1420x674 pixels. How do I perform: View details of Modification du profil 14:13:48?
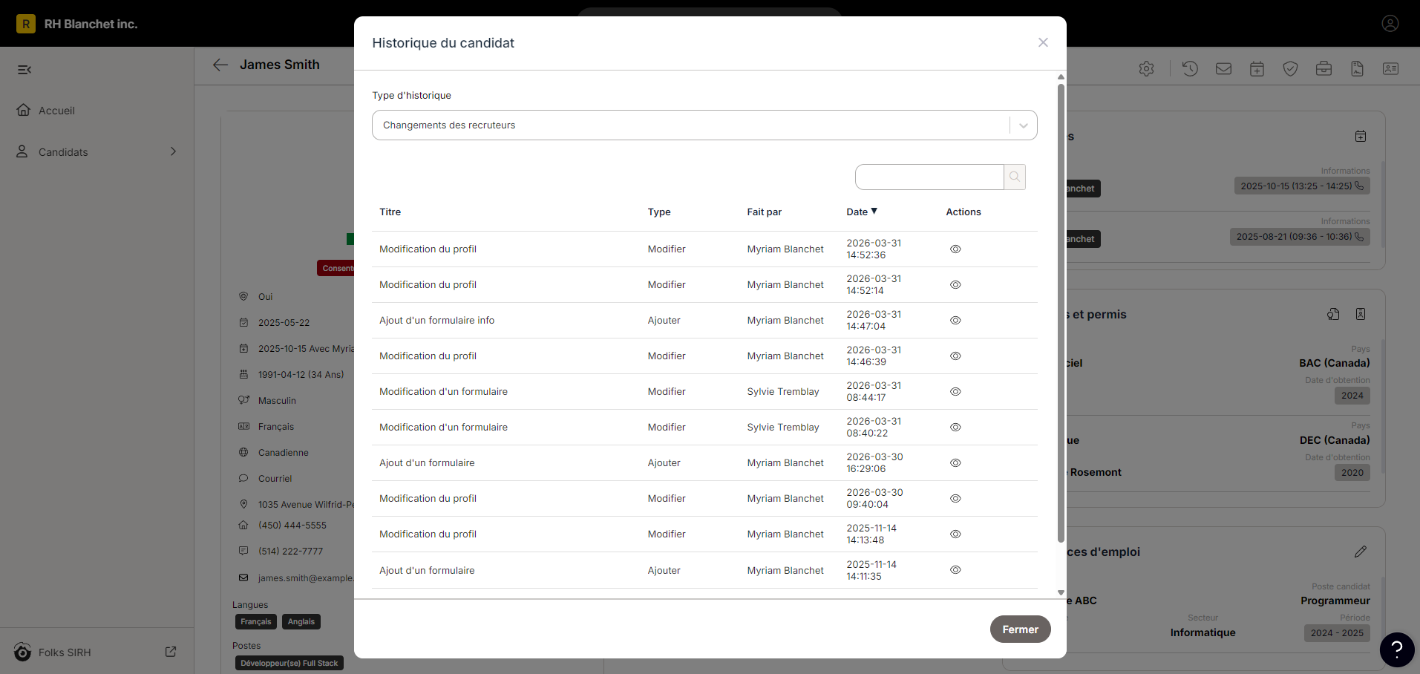pos(955,534)
